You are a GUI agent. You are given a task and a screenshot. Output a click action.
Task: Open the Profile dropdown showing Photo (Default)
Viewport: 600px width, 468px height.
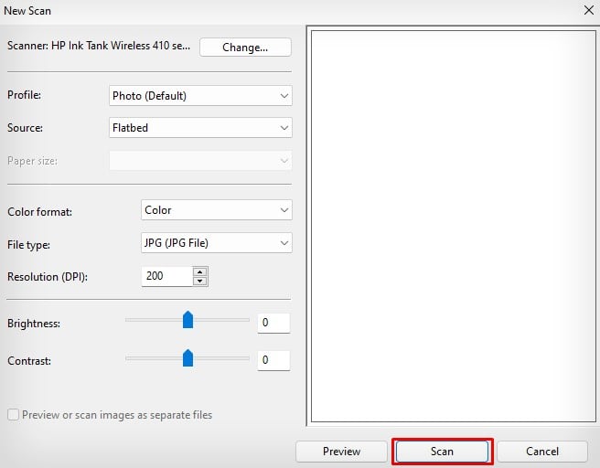tap(200, 96)
